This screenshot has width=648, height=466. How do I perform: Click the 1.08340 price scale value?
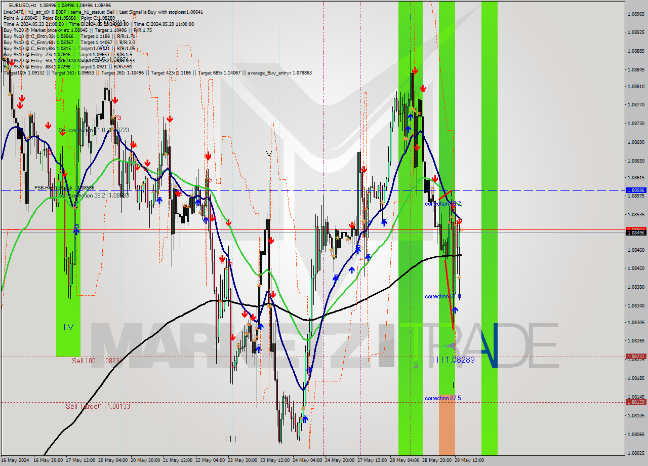[636, 305]
